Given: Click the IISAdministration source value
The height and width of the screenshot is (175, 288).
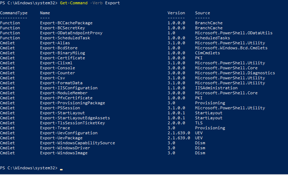Looking at the screenshot, I should point(216,88).
